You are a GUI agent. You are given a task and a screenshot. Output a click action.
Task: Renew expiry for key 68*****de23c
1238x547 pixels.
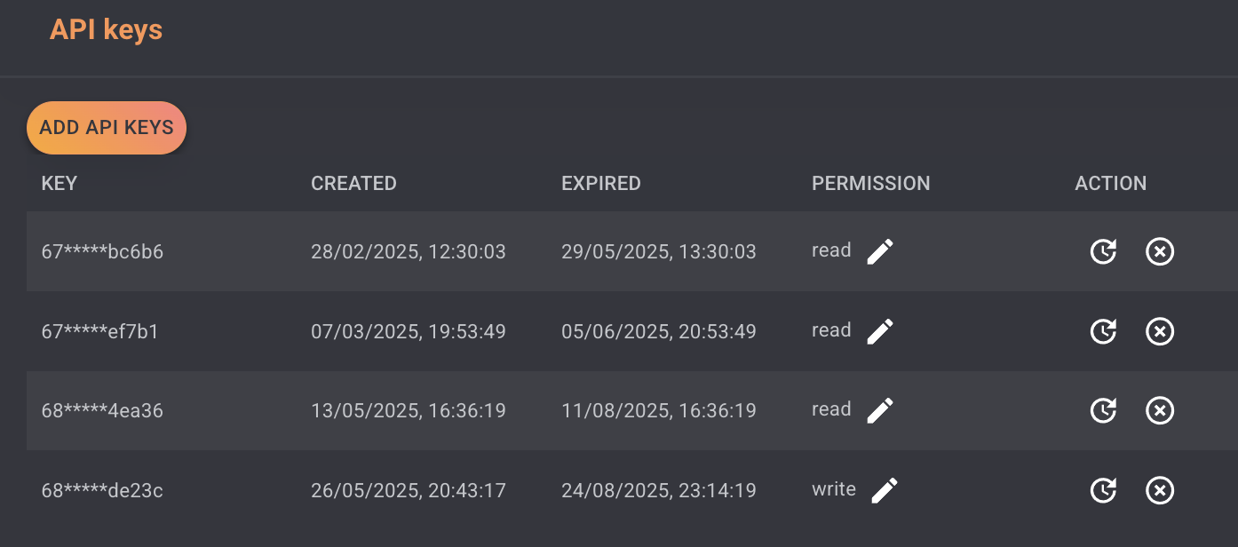point(1103,490)
